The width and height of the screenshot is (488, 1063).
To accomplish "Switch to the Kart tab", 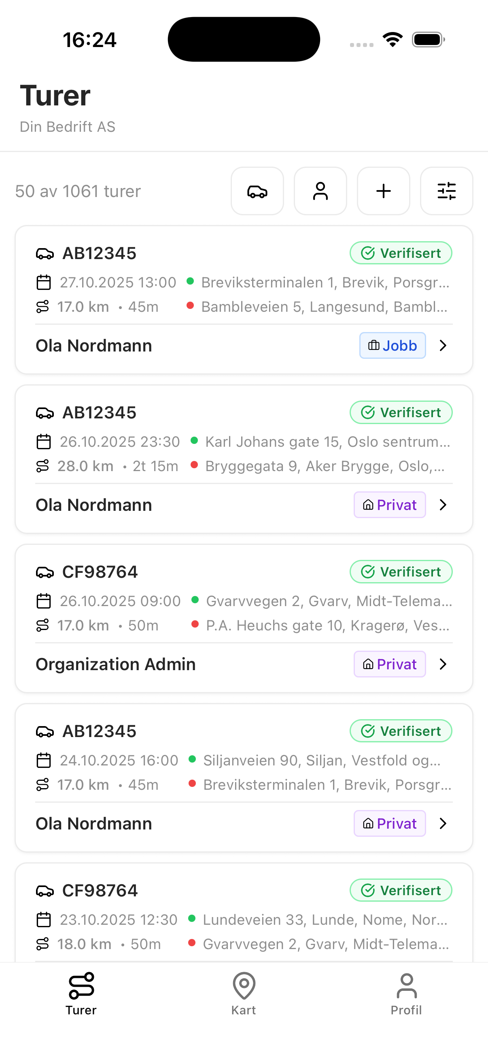I will [244, 993].
